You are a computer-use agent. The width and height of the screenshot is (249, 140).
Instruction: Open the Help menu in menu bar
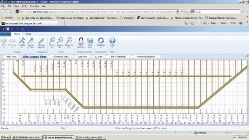click(44, 6)
